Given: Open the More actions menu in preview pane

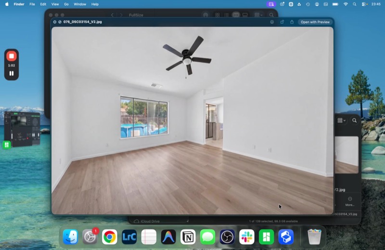Looking at the screenshot, I should [350, 201].
